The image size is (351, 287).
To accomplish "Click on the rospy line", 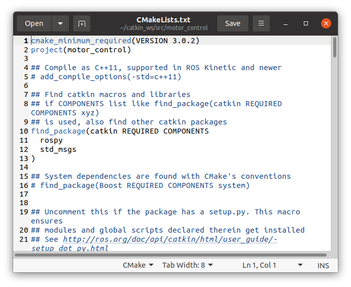I will [x=51, y=140].
